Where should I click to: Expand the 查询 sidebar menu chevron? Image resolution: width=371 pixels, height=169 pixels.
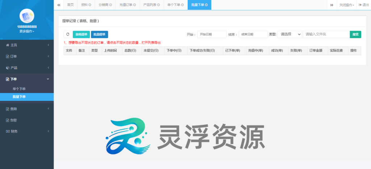(x=48, y=109)
